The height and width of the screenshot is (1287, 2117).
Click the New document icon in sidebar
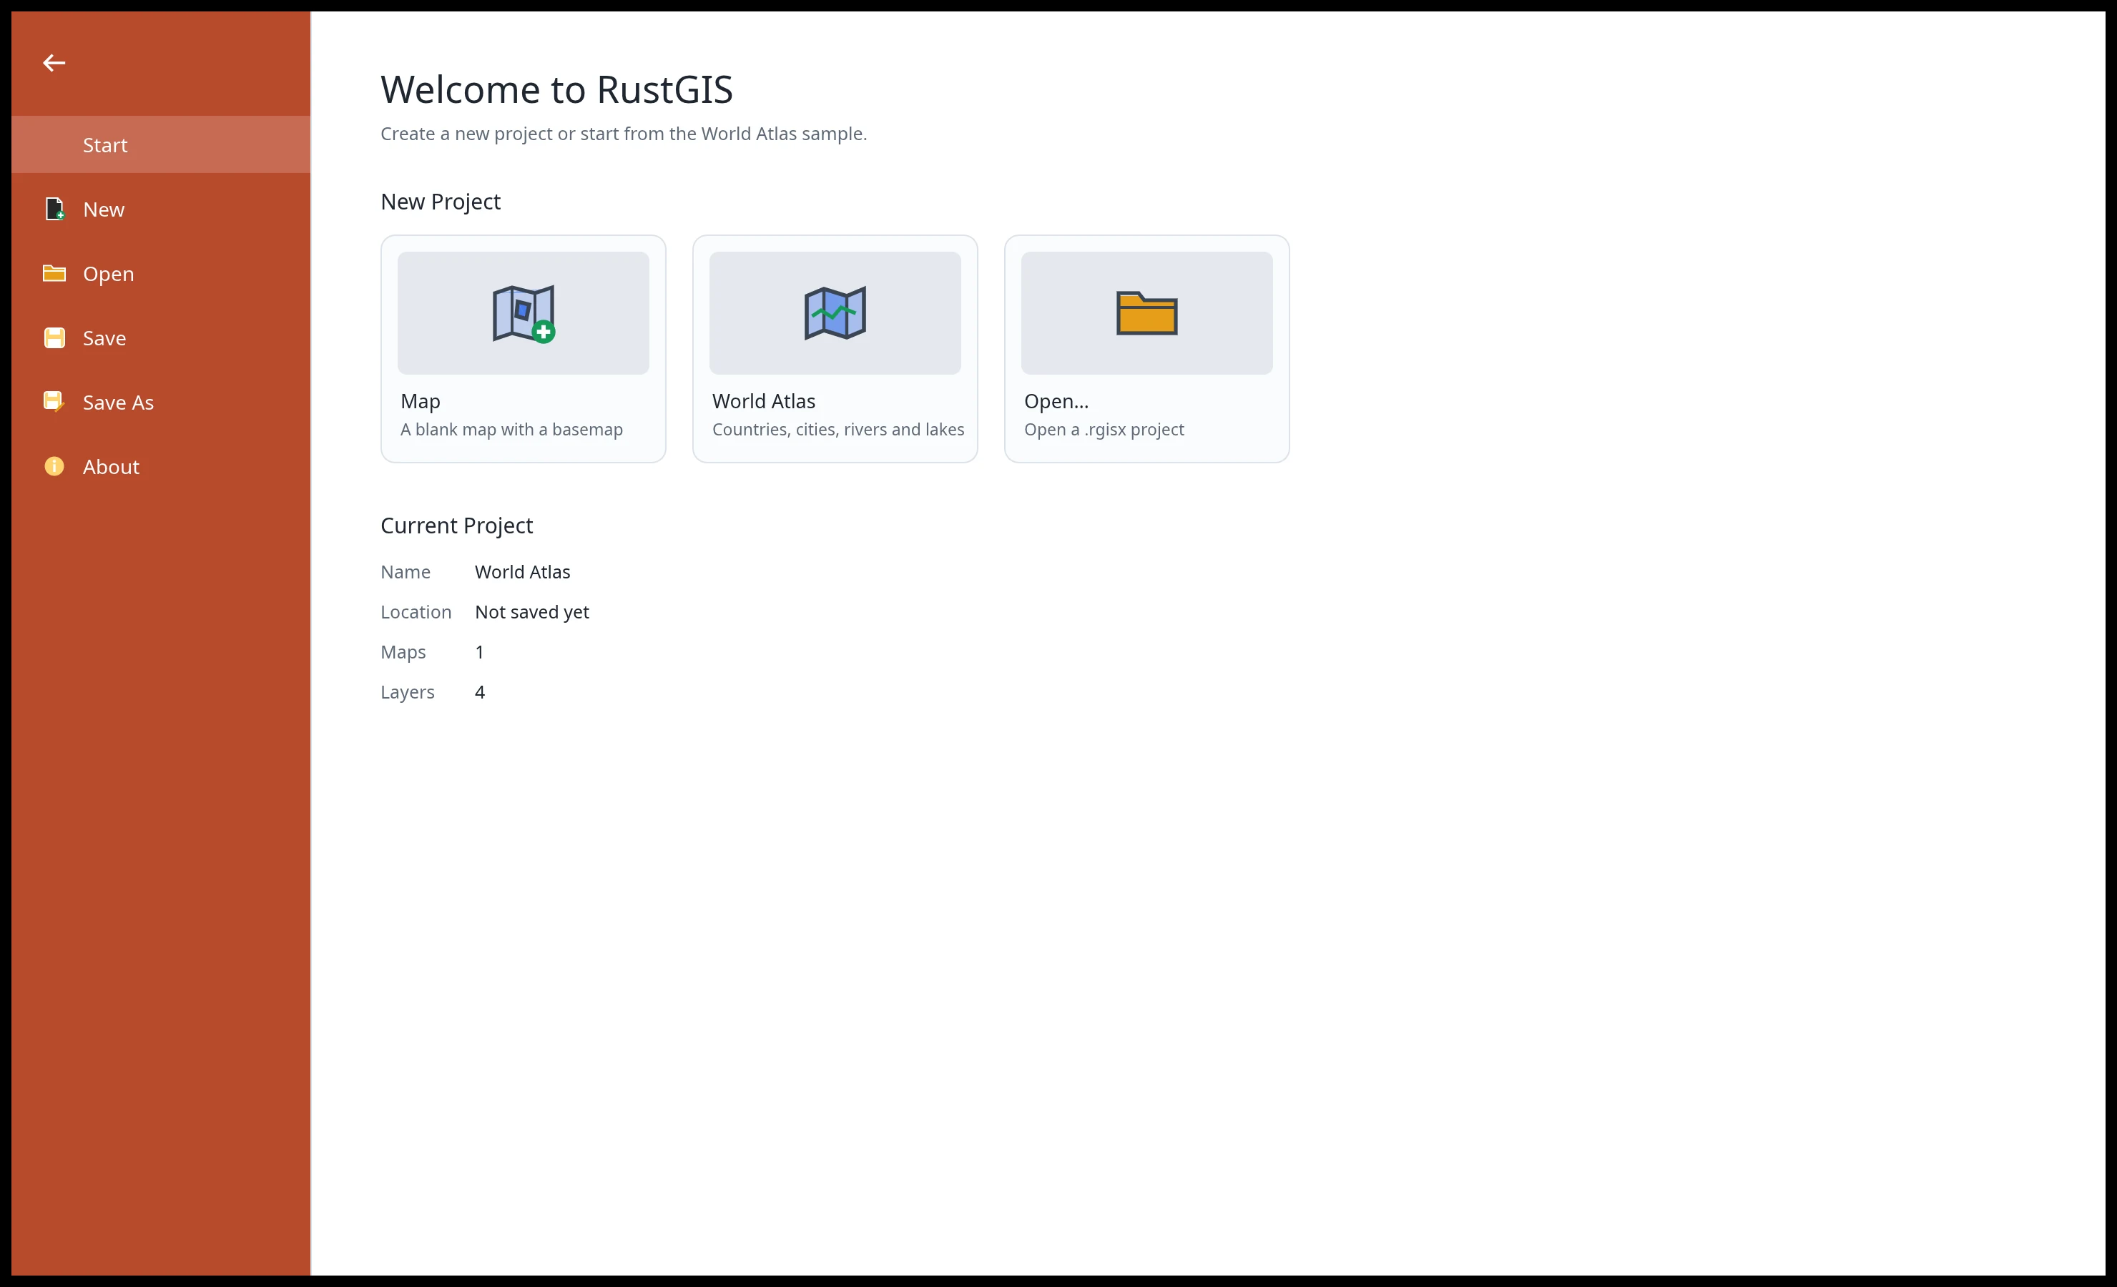pyautogui.click(x=54, y=209)
